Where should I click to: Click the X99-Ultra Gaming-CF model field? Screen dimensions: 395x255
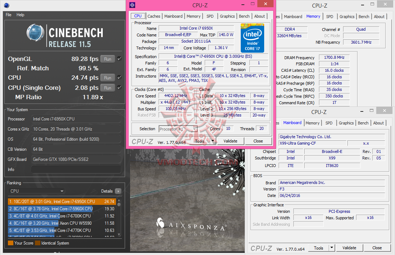click(x=312, y=143)
